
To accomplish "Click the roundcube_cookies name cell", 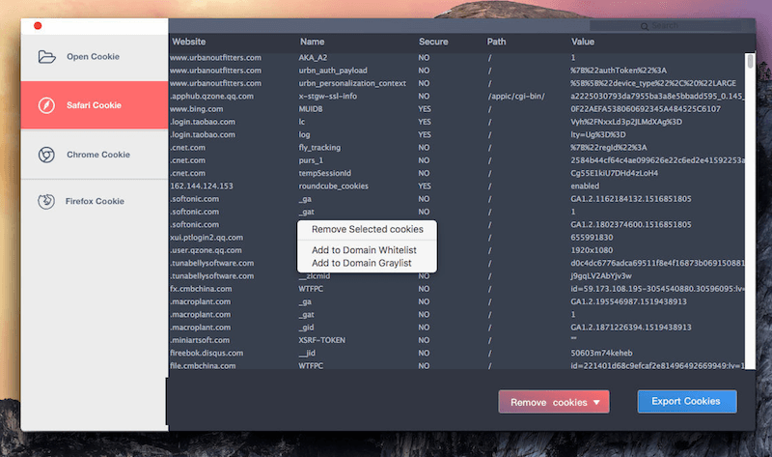I will tap(333, 186).
